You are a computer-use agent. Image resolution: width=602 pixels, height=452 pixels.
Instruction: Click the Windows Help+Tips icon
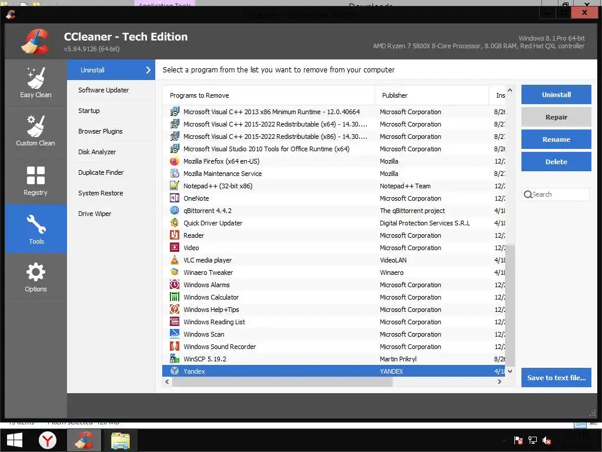(x=174, y=310)
